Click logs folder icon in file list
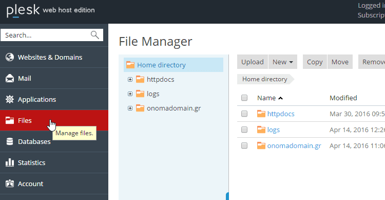Image resolution: width=385 pixels, height=200 pixels. pos(261,130)
